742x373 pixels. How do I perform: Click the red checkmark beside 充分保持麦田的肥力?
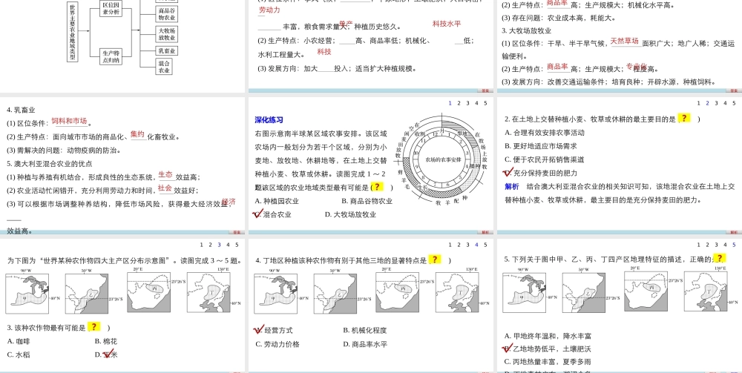pos(508,172)
